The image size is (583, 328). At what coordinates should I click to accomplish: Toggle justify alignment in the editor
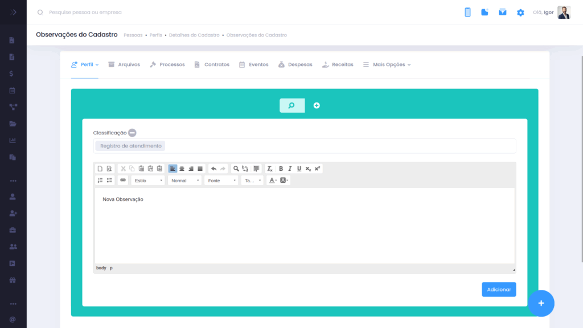[x=200, y=169]
